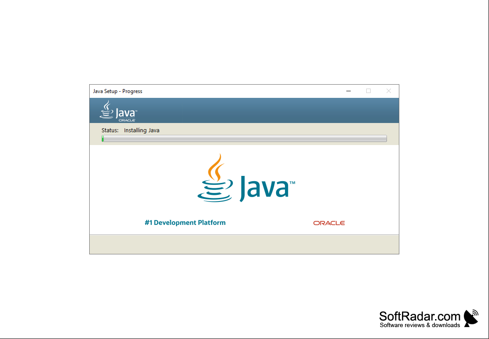This screenshot has height=339, width=489.
Task: Select the '#1 Development Platform' text
Action: coord(185,223)
